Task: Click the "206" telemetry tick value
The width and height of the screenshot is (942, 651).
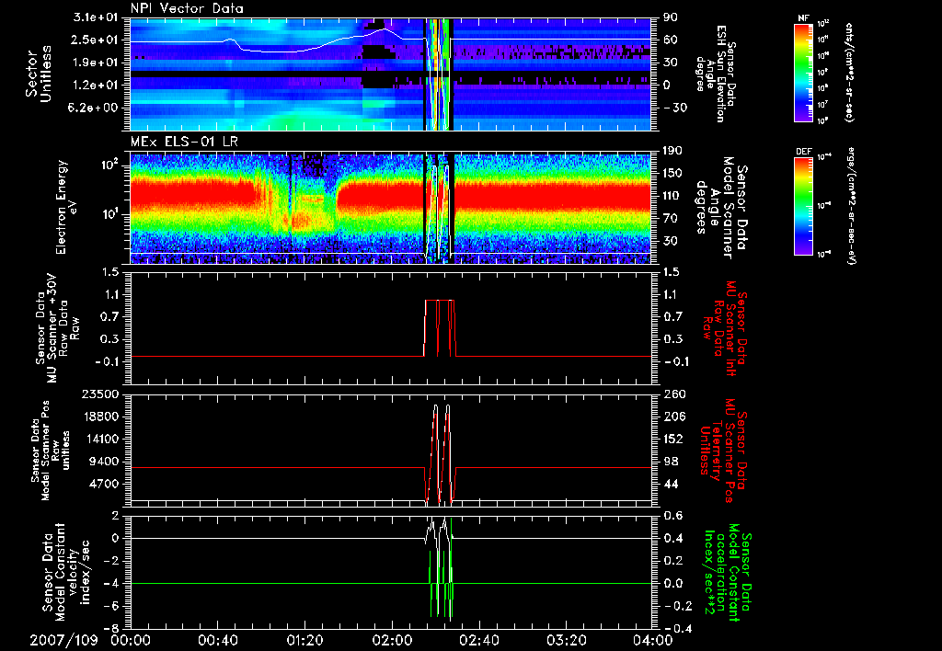Action: [x=674, y=417]
